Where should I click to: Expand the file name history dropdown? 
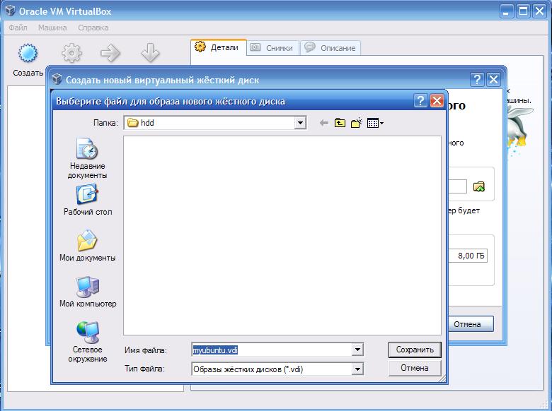click(x=357, y=350)
